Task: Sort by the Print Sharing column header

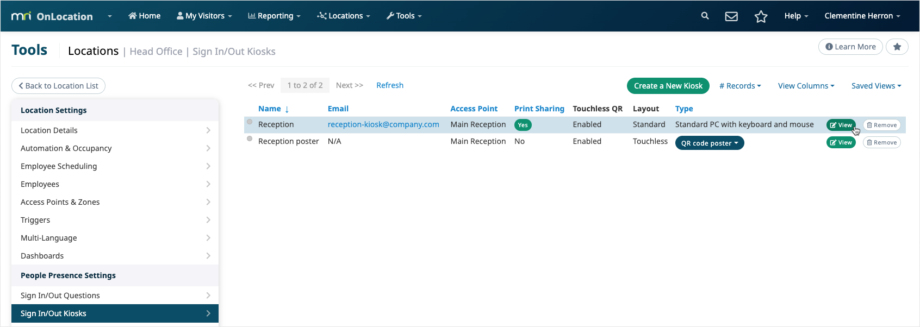Action: 539,109
